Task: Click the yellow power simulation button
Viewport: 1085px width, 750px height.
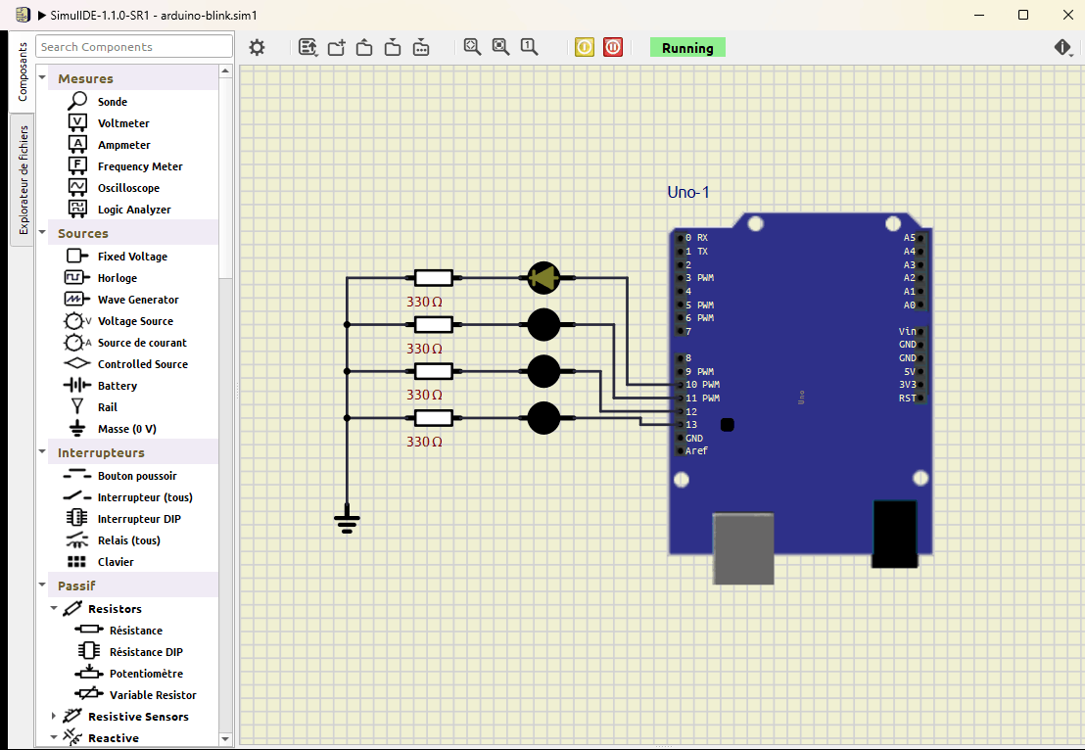Action: click(x=584, y=47)
